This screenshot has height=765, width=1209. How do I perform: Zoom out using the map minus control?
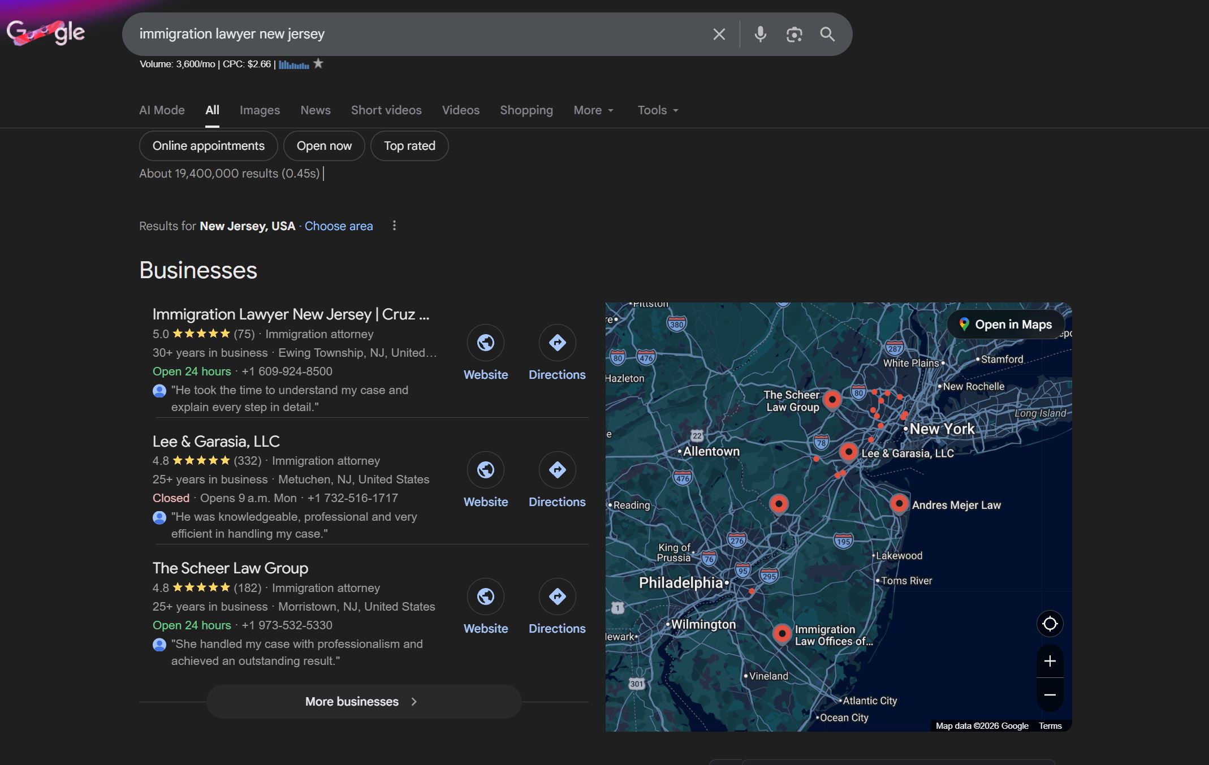pyautogui.click(x=1050, y=695)
